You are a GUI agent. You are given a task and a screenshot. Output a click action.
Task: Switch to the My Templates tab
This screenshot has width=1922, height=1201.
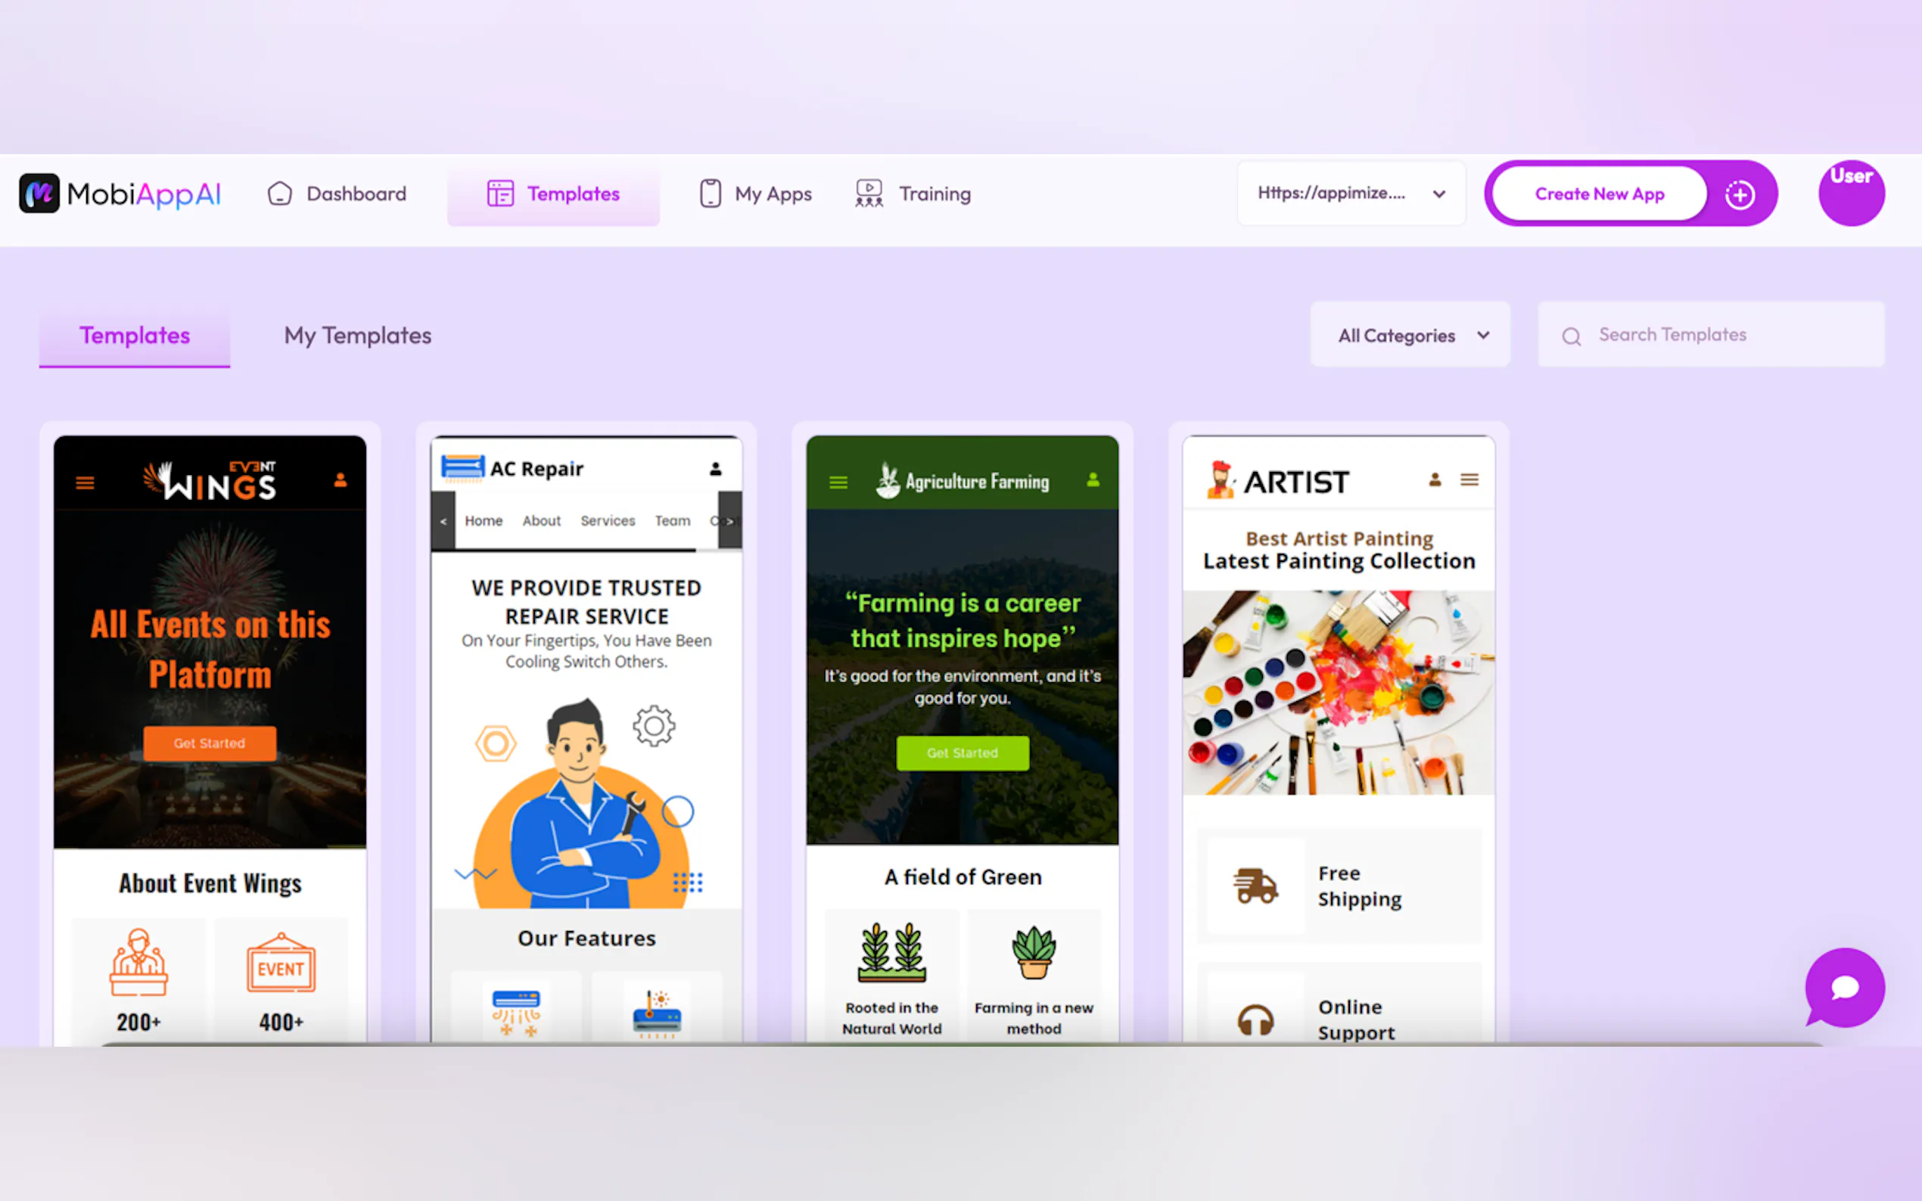[358, 335]
